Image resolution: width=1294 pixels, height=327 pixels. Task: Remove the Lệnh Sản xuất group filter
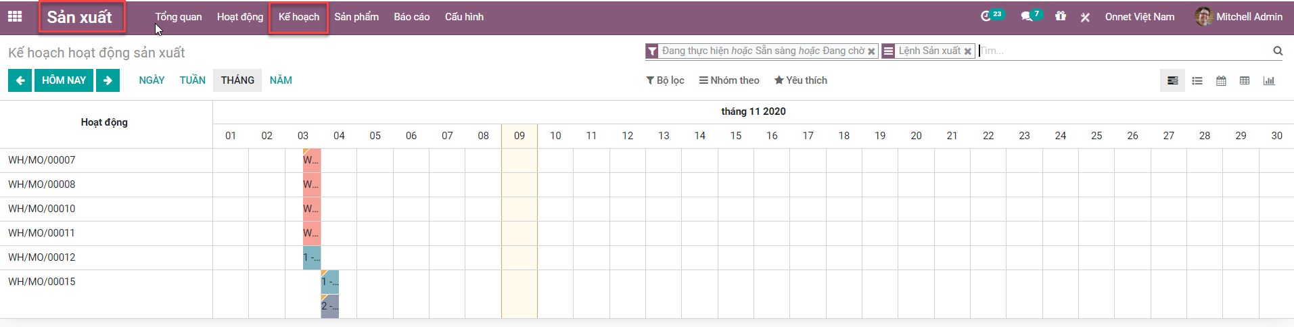click(968, 51)
